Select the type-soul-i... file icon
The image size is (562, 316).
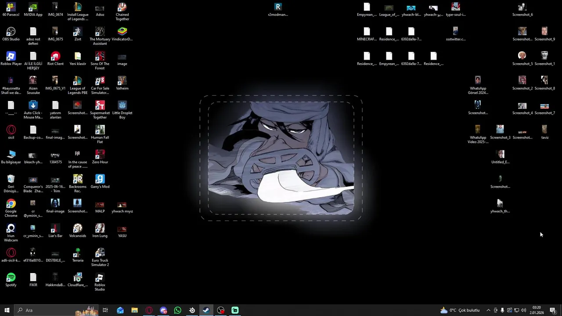(x=456, y=10)
